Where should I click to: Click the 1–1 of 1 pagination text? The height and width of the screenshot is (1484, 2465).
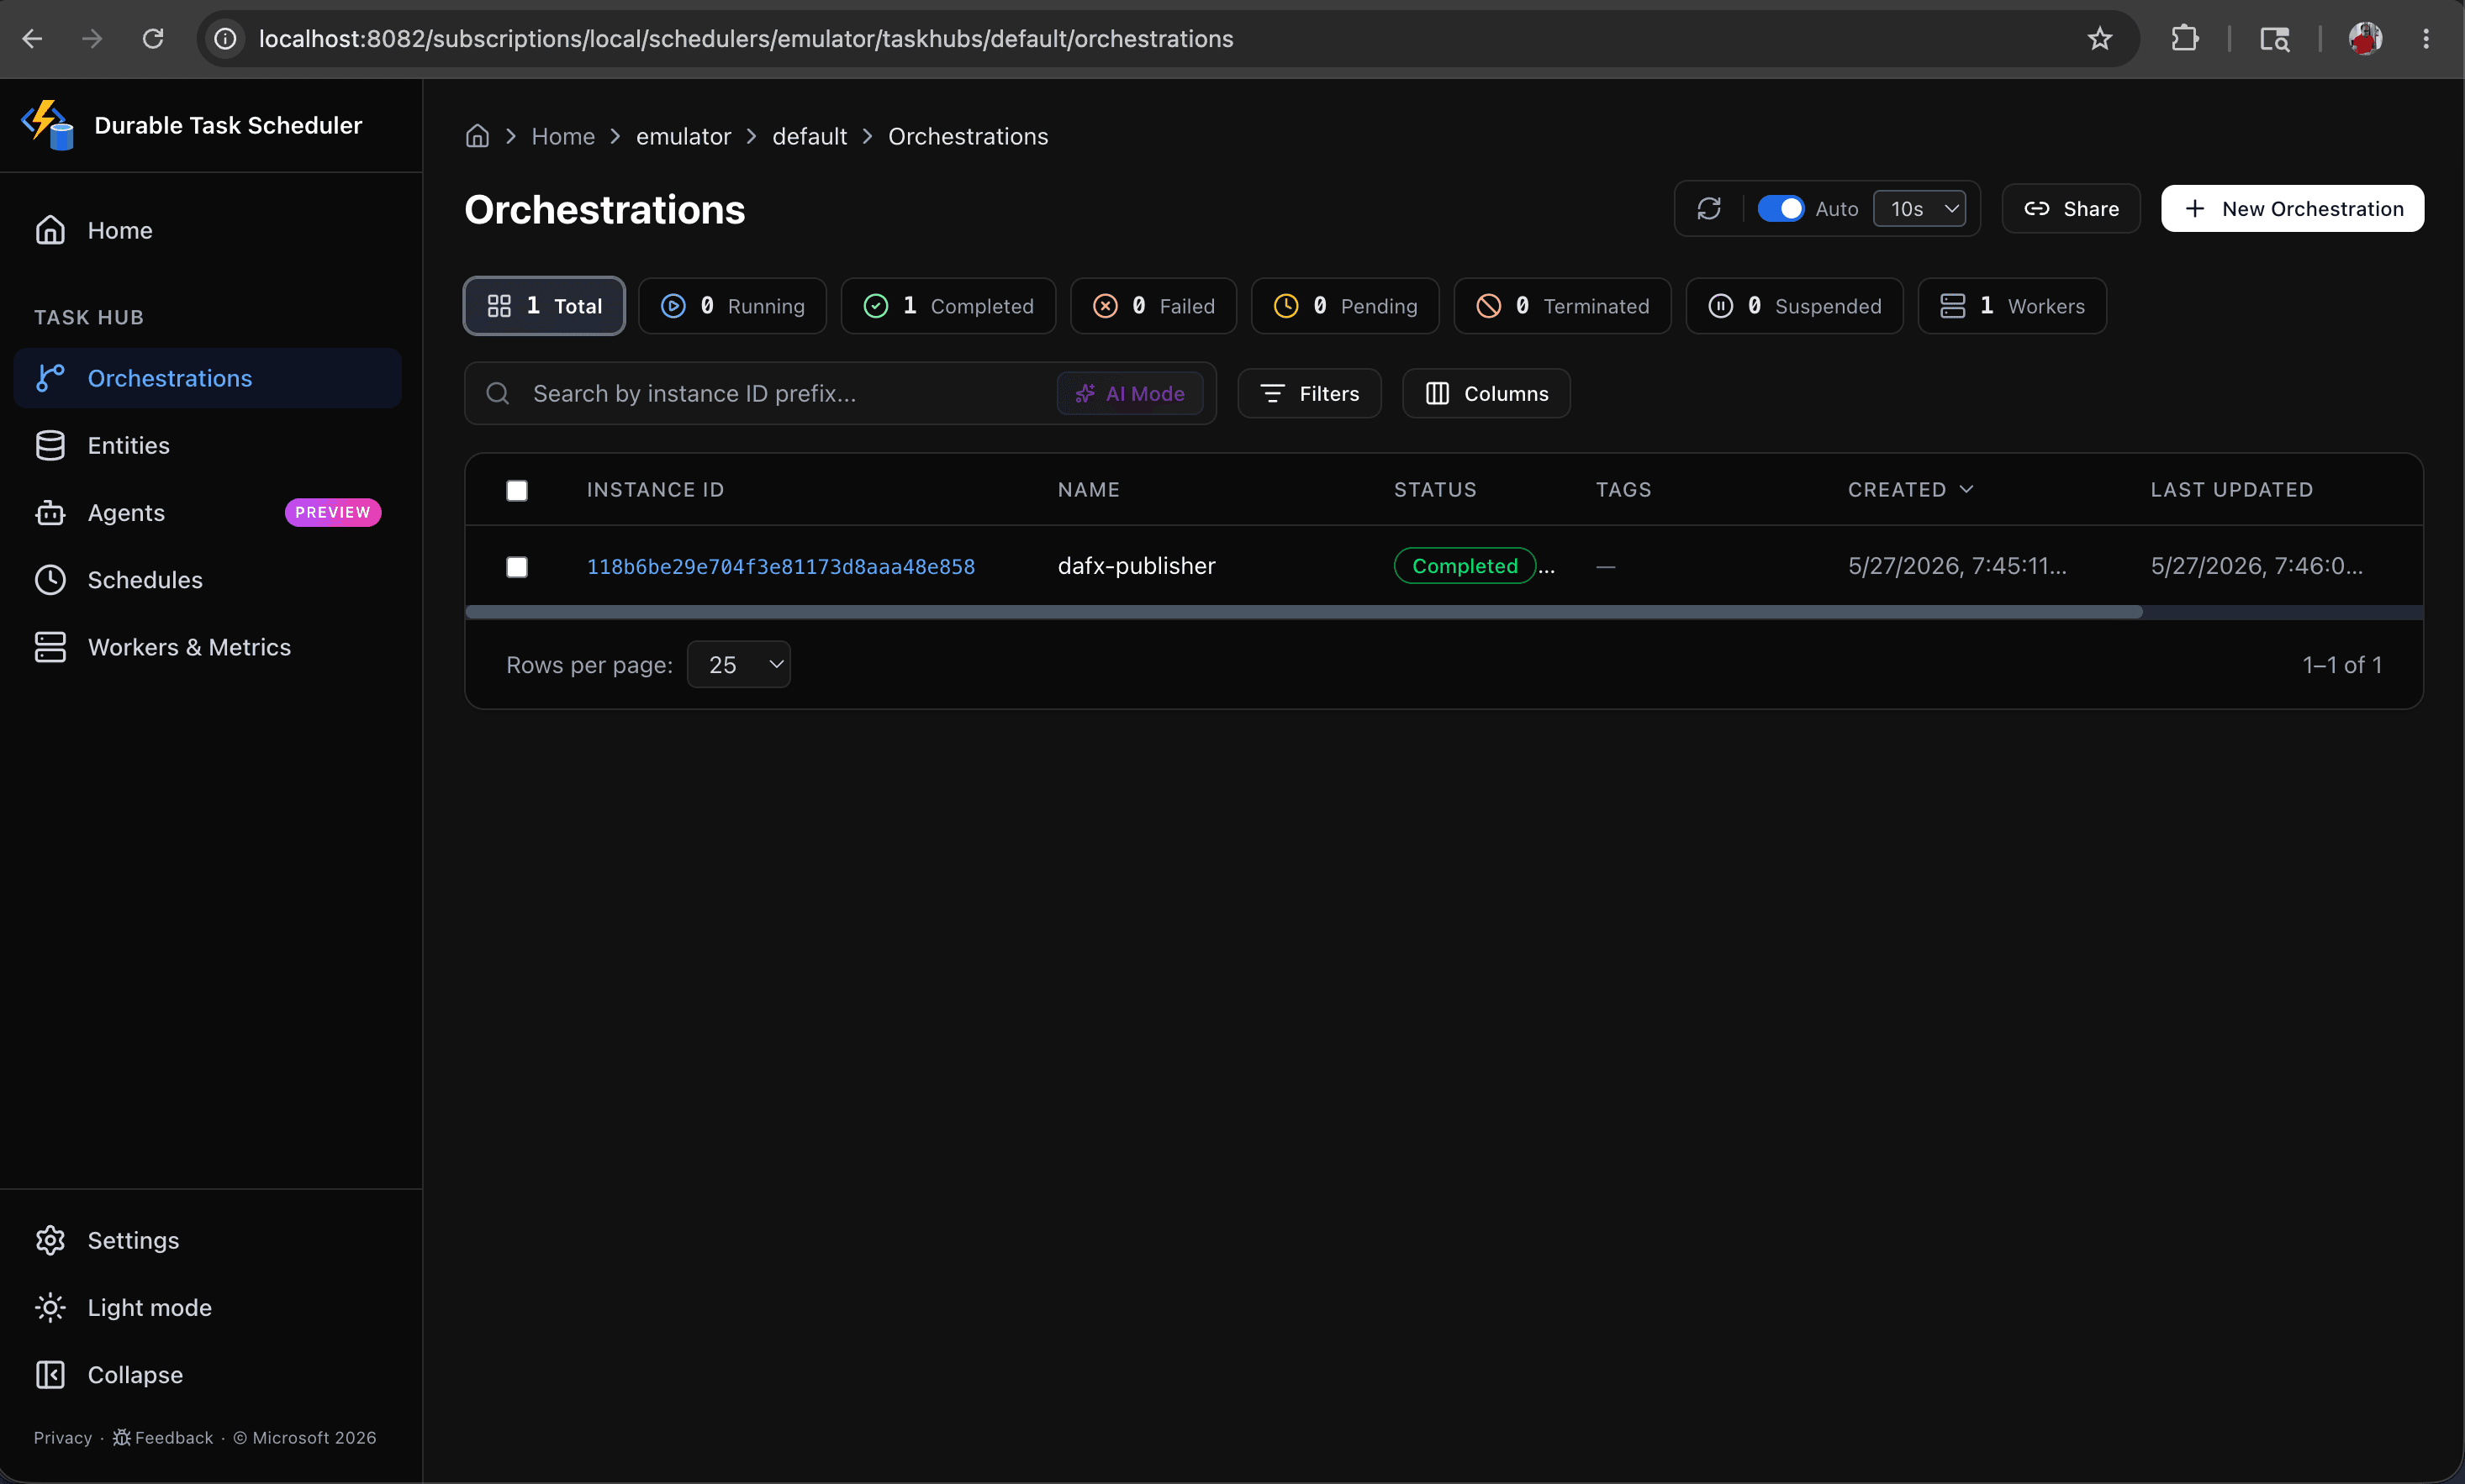pyautogui.click(x=2342, y=664)
